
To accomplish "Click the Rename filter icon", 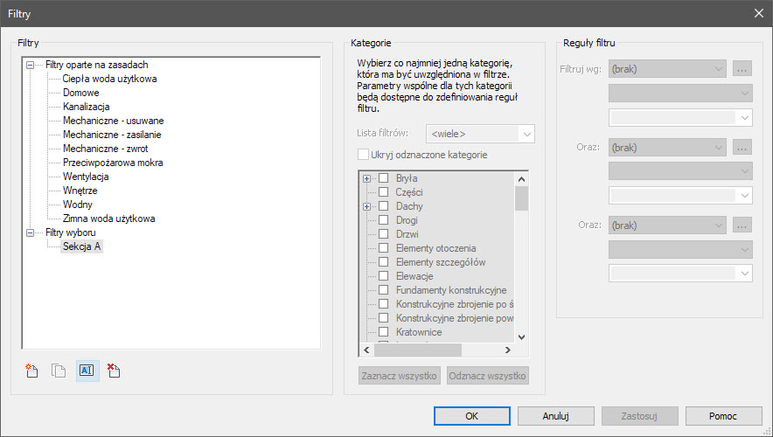I will click(87, 371).
